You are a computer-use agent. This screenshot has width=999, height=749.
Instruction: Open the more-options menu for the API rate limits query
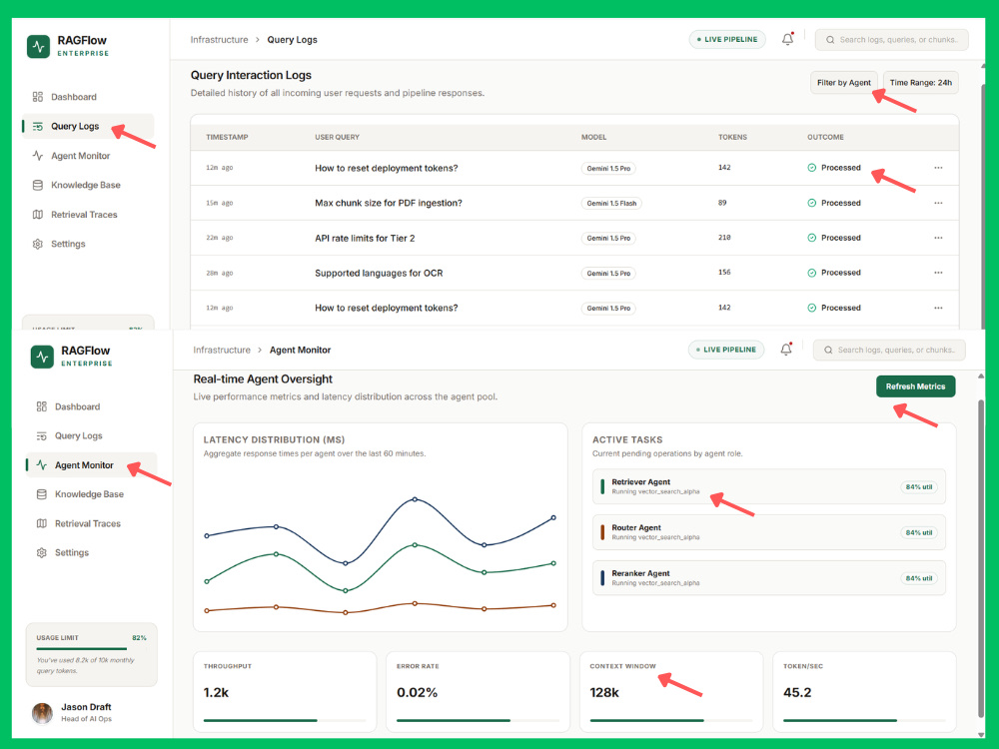[938, 238]
